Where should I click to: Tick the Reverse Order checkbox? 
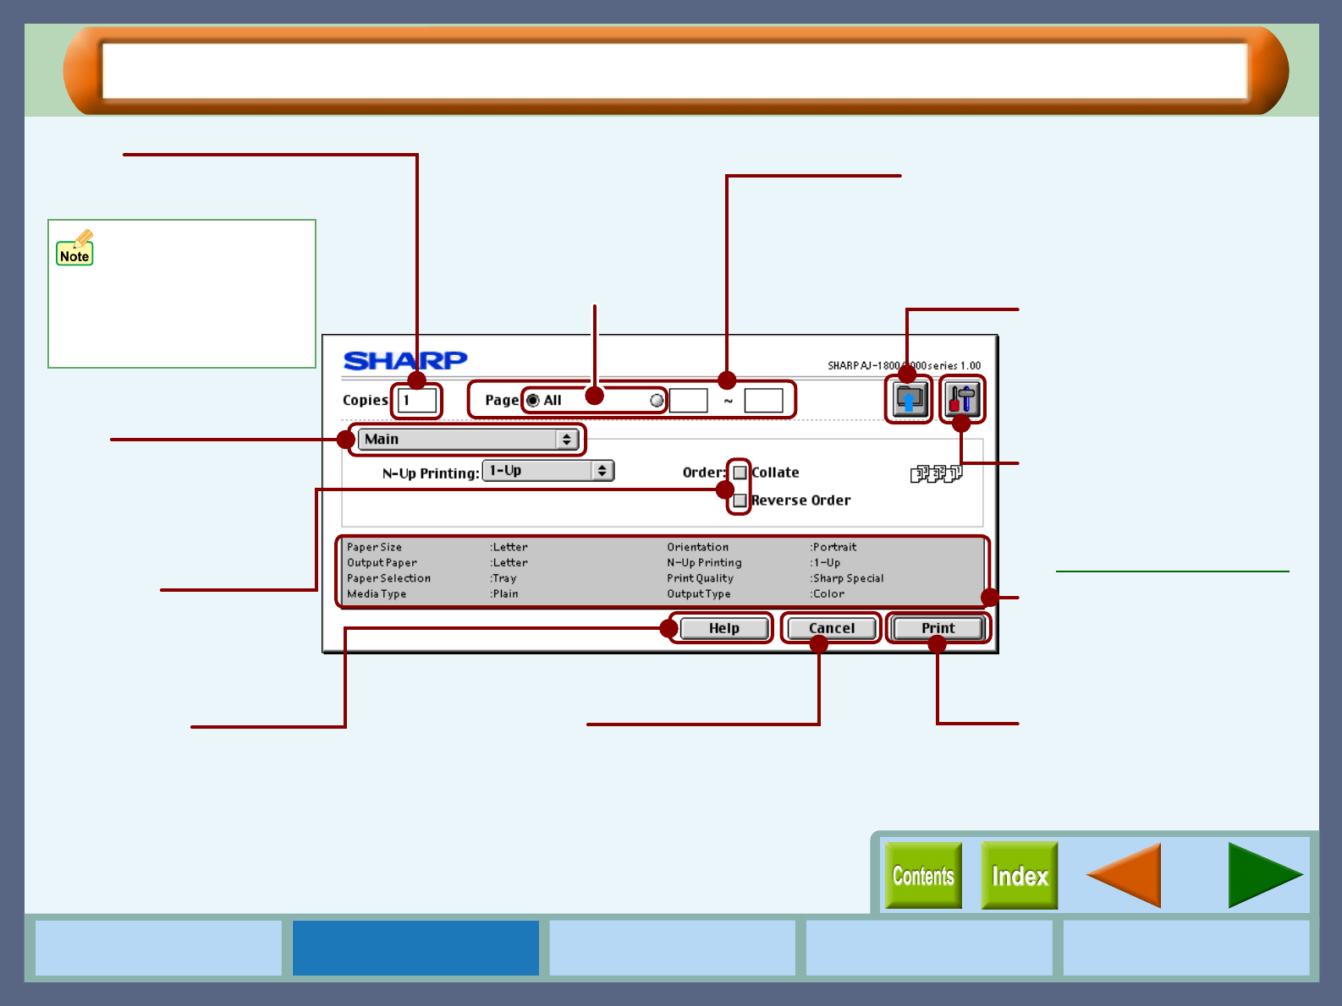point(740,500)
